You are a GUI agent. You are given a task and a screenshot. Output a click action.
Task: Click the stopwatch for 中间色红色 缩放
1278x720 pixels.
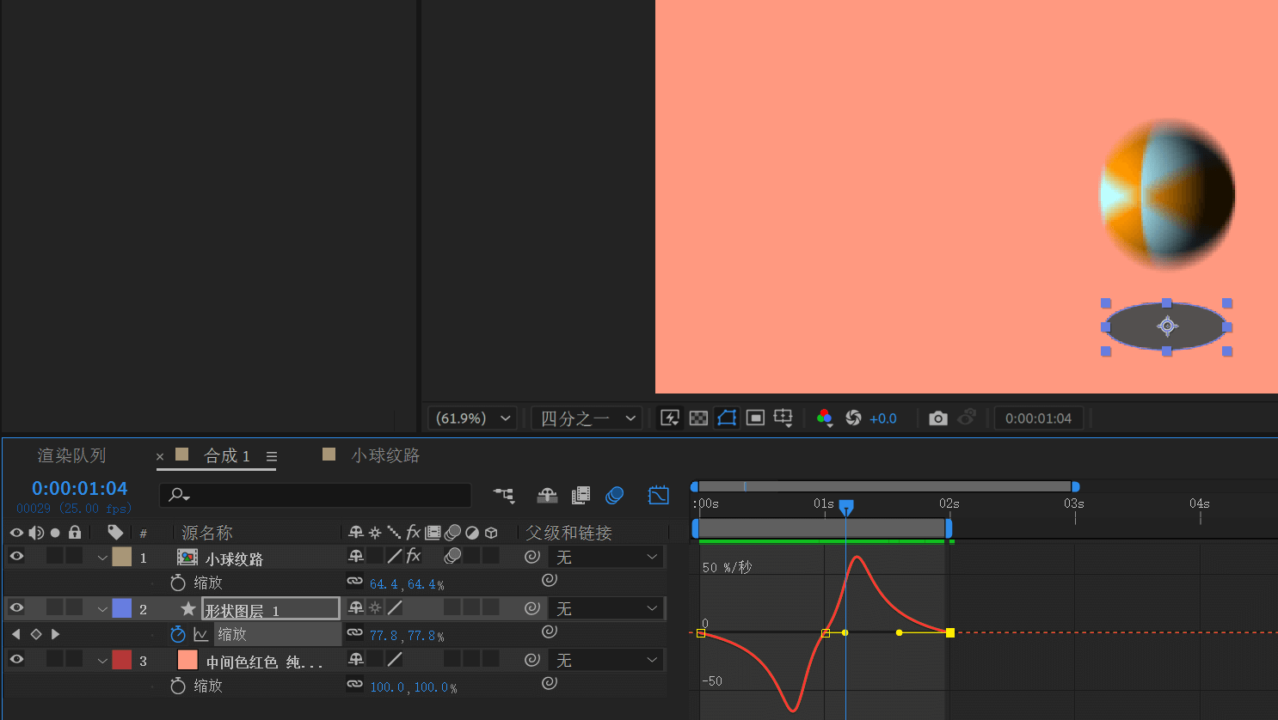[x=178, y=686]
